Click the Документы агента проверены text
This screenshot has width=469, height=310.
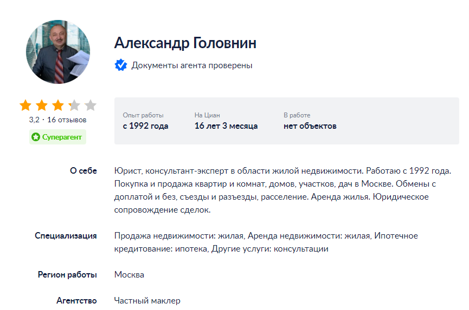pos(192,65)
